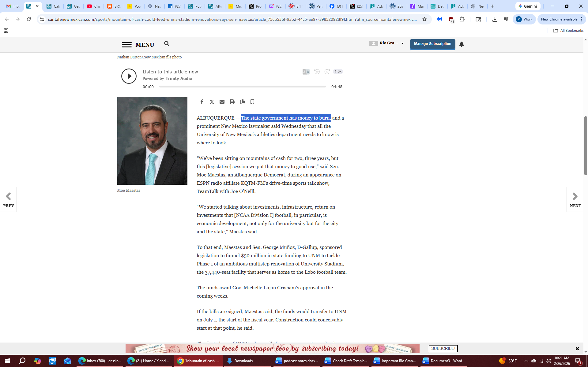The image size is (588, 367).
Task: Open site search magnifier
Action: [x=167, y=44]
